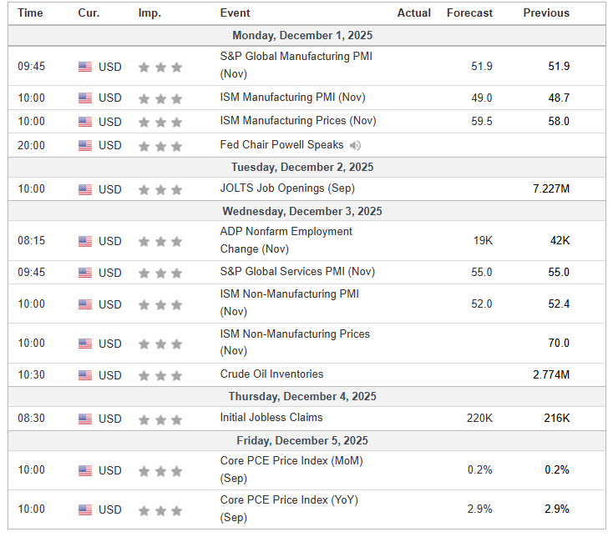Open the JOLTS Job Openings (Sep) event
This screenshot has width=613, height=537.
(x=285, y=188)
